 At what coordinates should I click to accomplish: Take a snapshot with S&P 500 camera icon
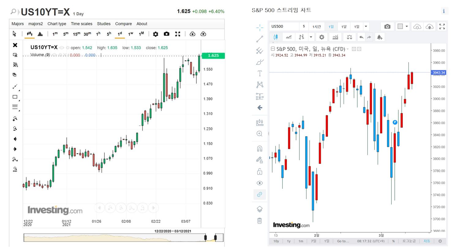pos(387,27)
